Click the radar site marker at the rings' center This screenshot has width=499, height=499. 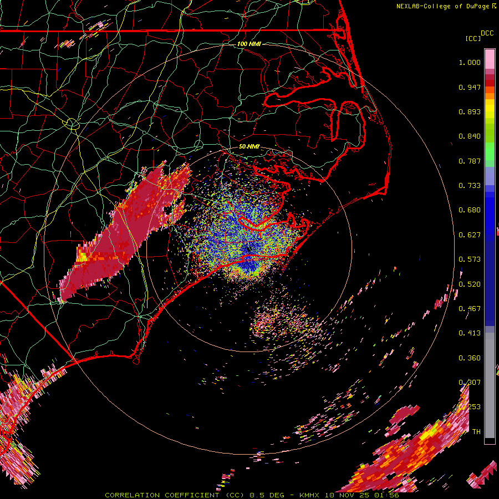tap(249, 249)
